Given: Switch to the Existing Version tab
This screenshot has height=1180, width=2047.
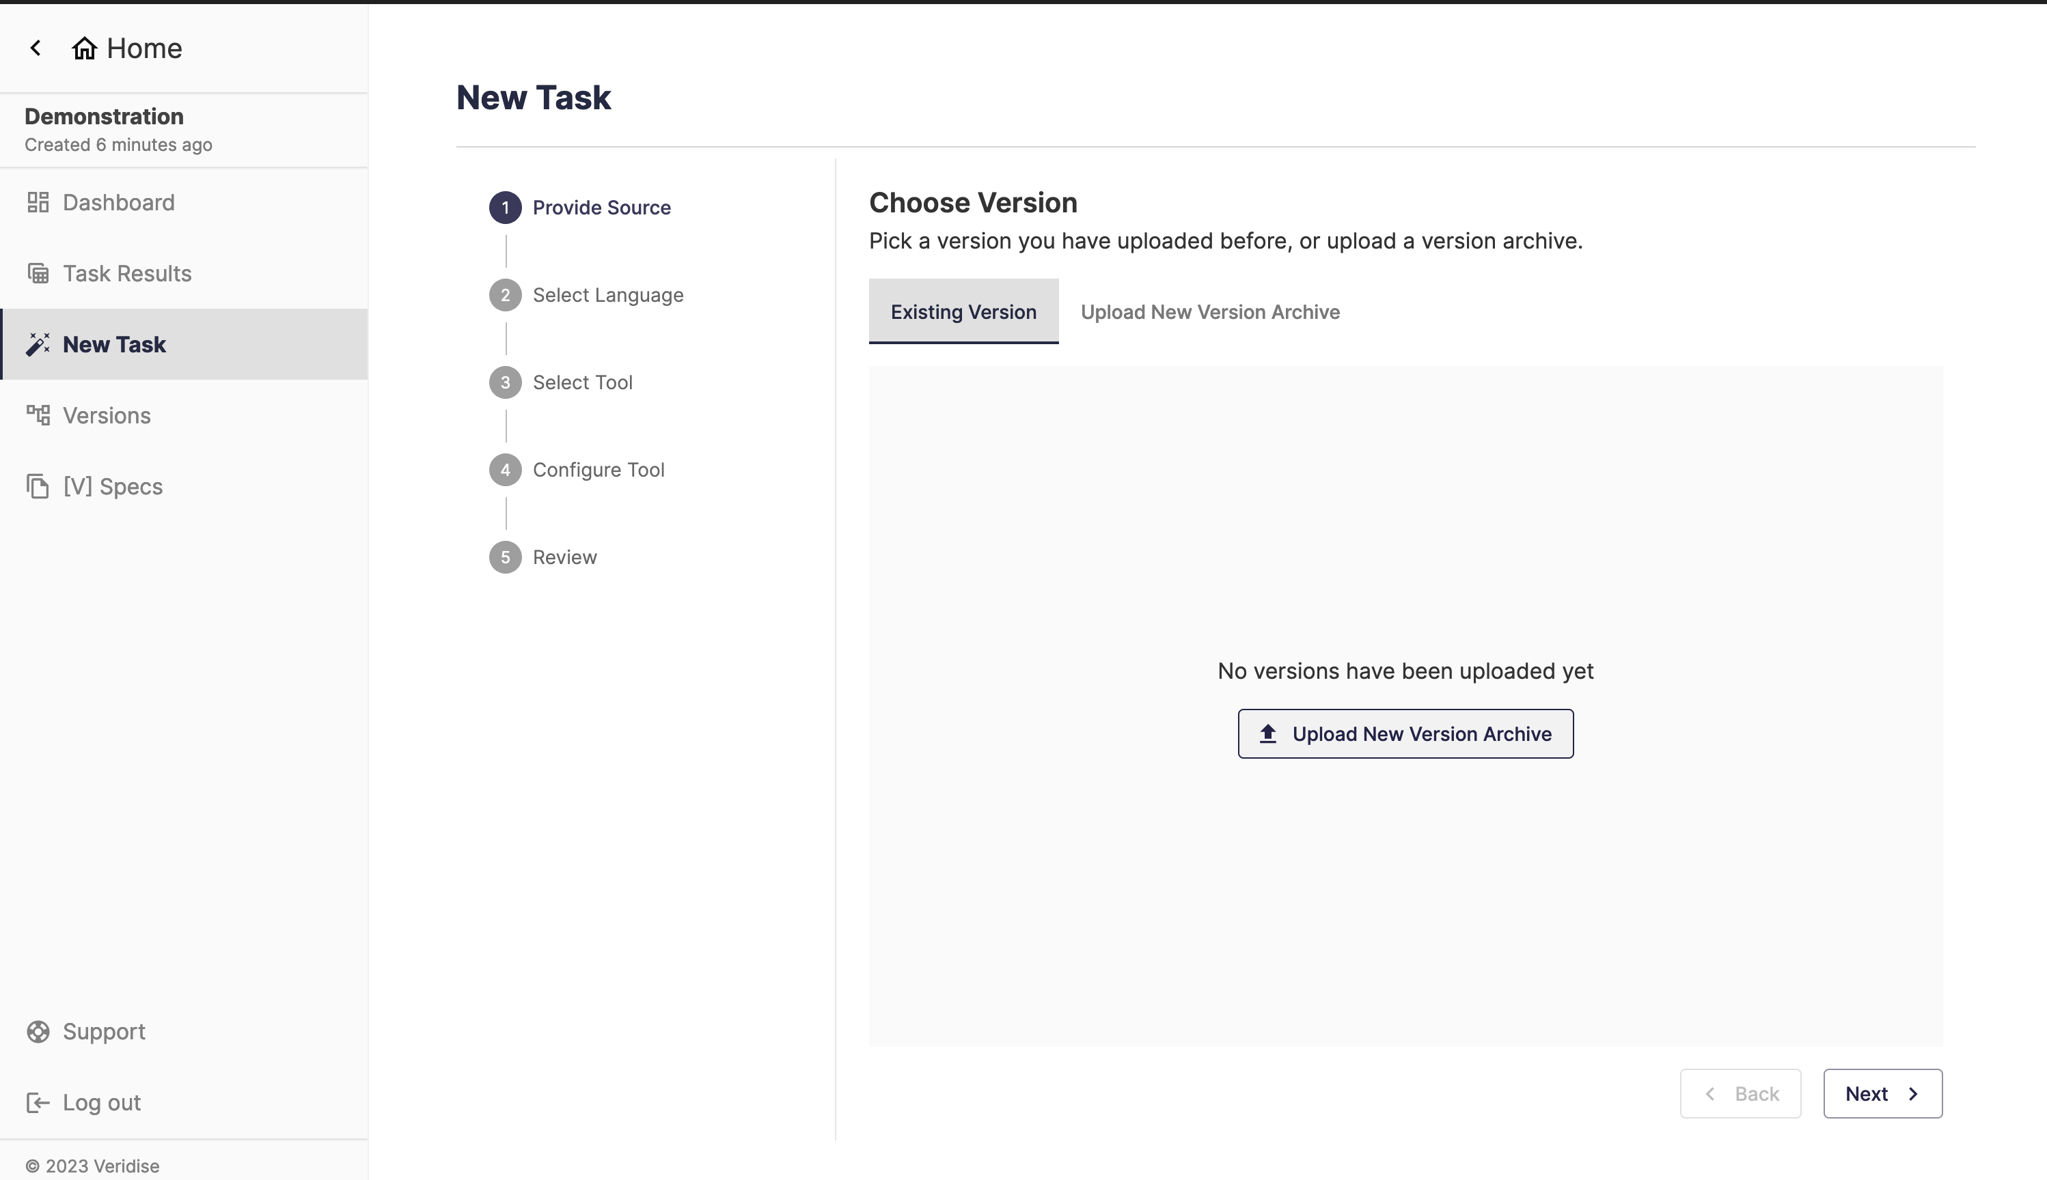Looking at the screenshot, I should click(x=963, y=311).
